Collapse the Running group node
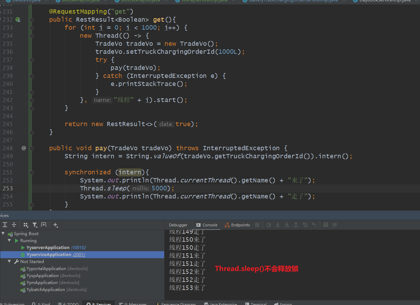This screenshot has width=420, height=305. [x=10, y=241]
